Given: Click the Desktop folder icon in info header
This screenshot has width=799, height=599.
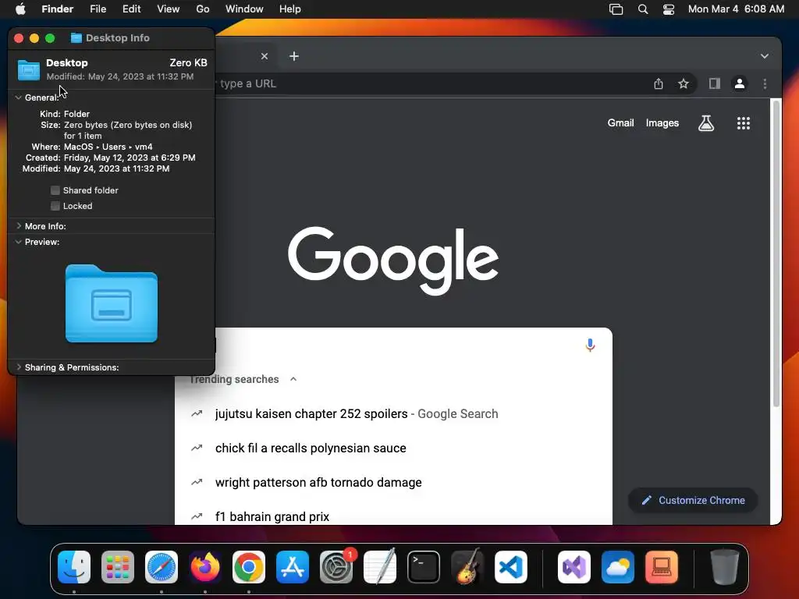Looking at the screenshot, I should (29, 69).
